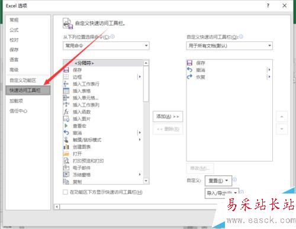
Task: Open the 重置(E) dropdown button
Action: pyautogui.click(x=218, y=180)
